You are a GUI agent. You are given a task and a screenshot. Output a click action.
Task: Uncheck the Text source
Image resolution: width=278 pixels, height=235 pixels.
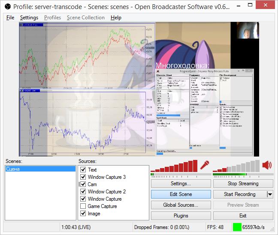click(83, 170)
